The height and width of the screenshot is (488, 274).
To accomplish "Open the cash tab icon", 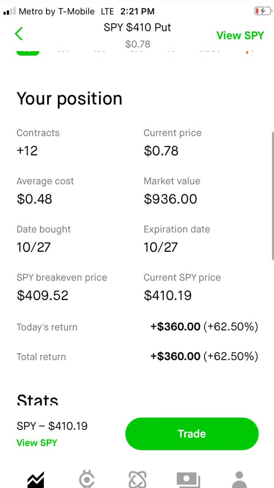I will point(188,480).
